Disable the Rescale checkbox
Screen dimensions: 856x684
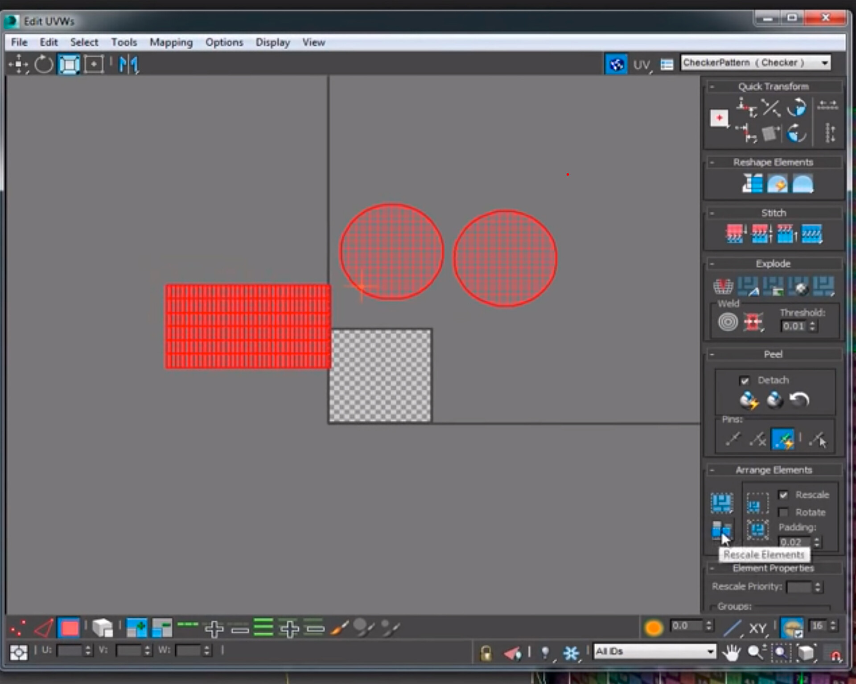[783, 495]
